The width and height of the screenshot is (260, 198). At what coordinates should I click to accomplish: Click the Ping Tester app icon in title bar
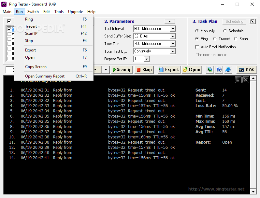[x=4, y=4]
